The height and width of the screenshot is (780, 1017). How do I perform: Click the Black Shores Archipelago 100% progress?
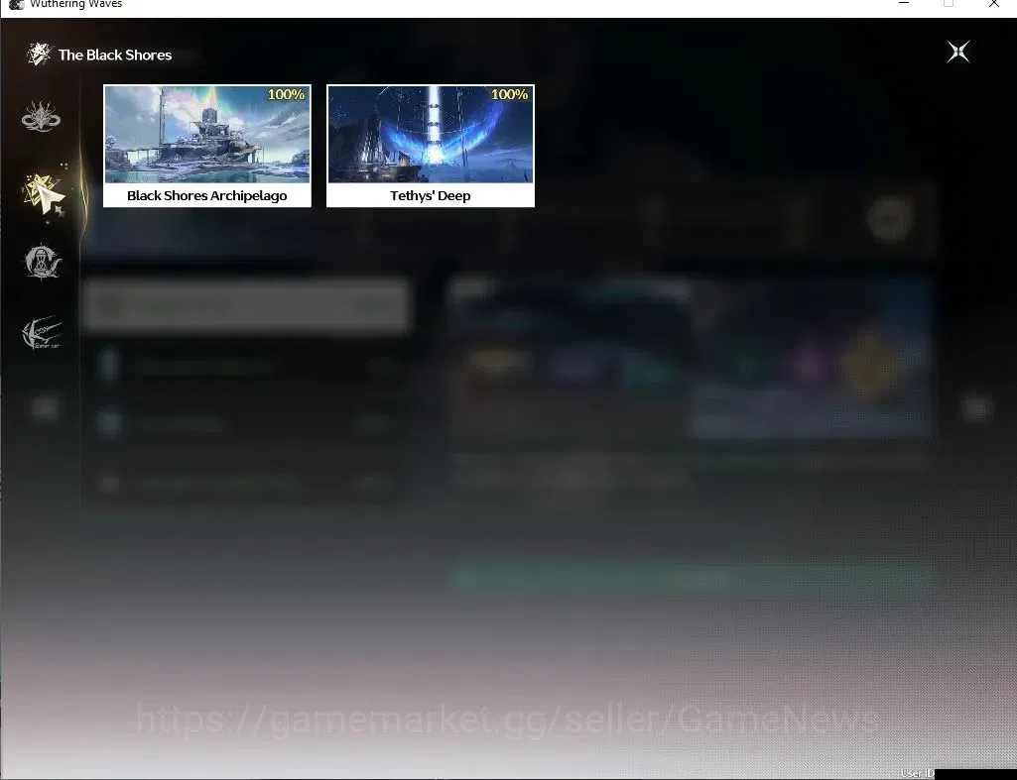click(286, 94)
